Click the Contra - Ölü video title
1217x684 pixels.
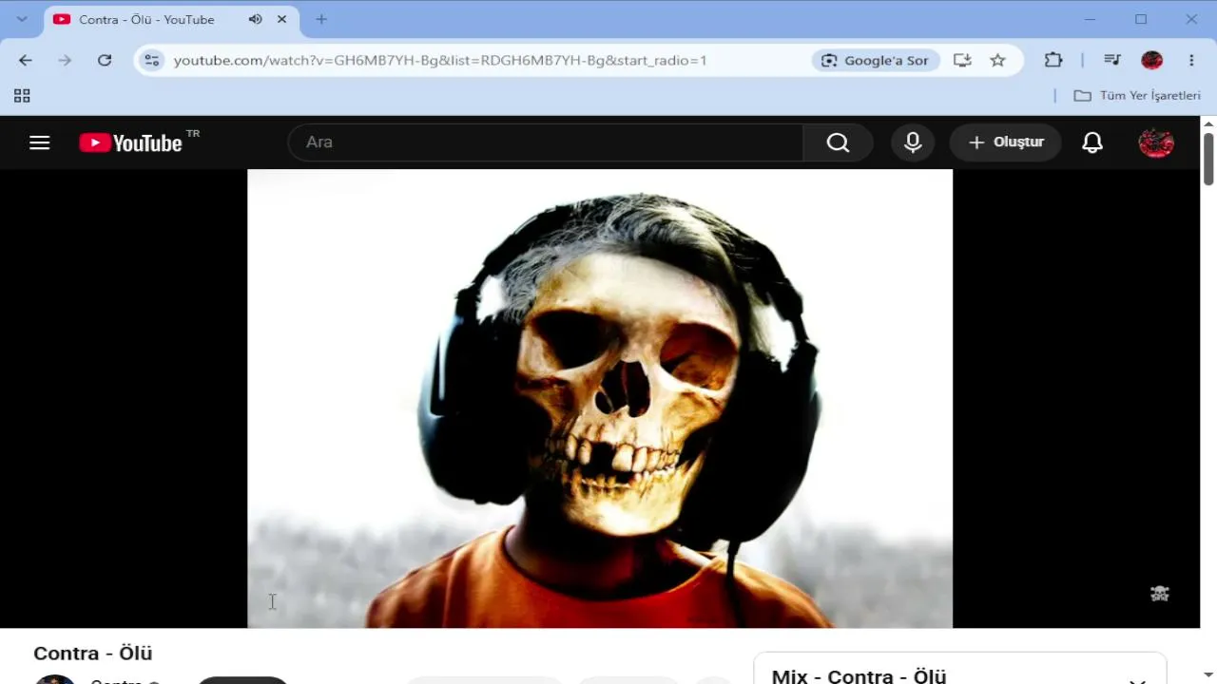pyautogui.click(x=93, y=654)
